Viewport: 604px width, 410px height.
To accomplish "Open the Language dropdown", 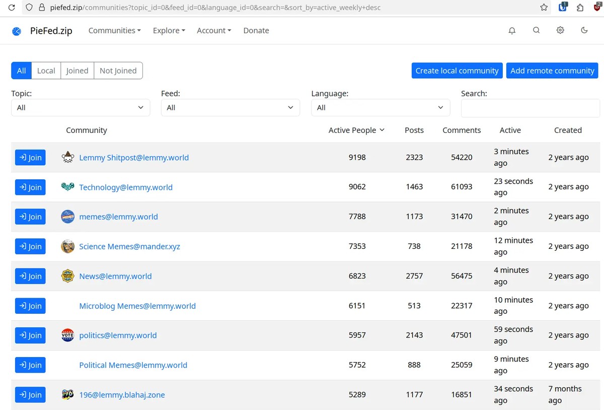I will click(381, 107).
